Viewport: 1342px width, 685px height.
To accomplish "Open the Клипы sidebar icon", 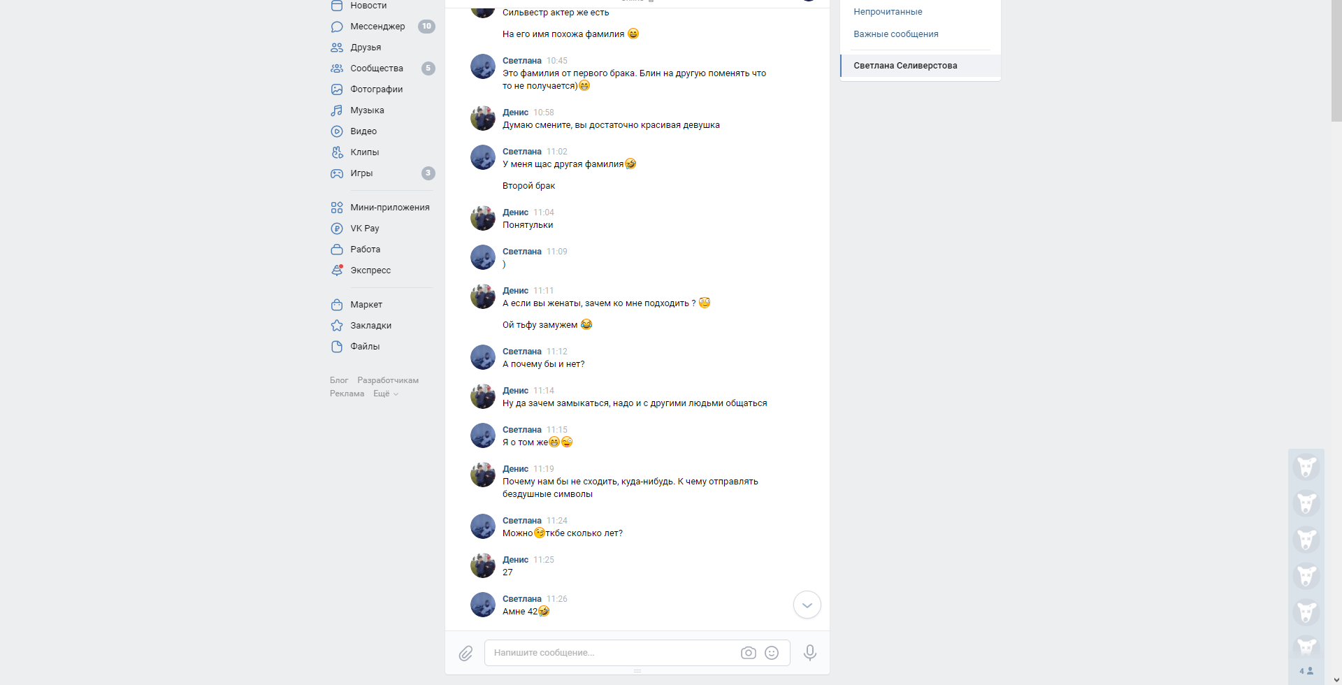I will tap(337, 152).
